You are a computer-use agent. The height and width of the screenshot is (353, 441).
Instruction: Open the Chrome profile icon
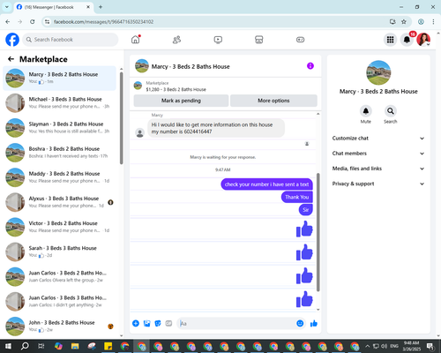pyautogui.click(x=421, y=22)
